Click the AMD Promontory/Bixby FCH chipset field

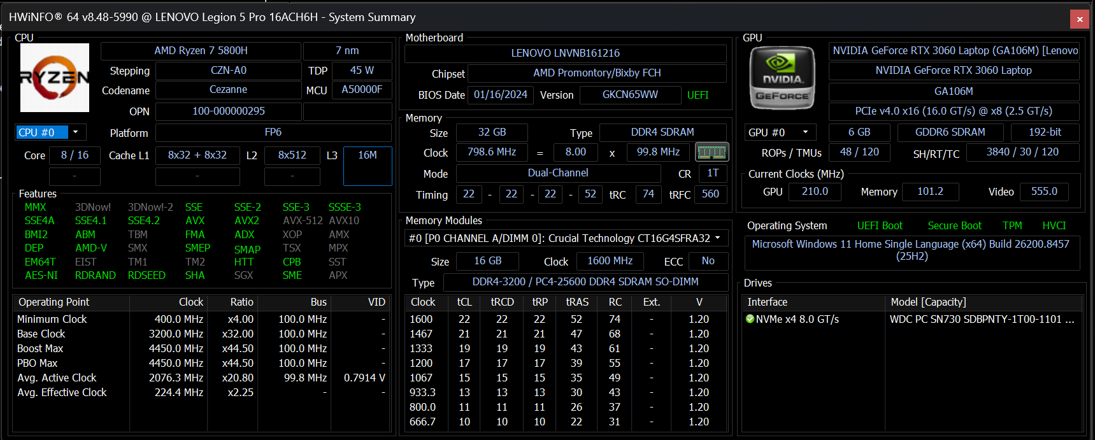click(x=597, y=73)
